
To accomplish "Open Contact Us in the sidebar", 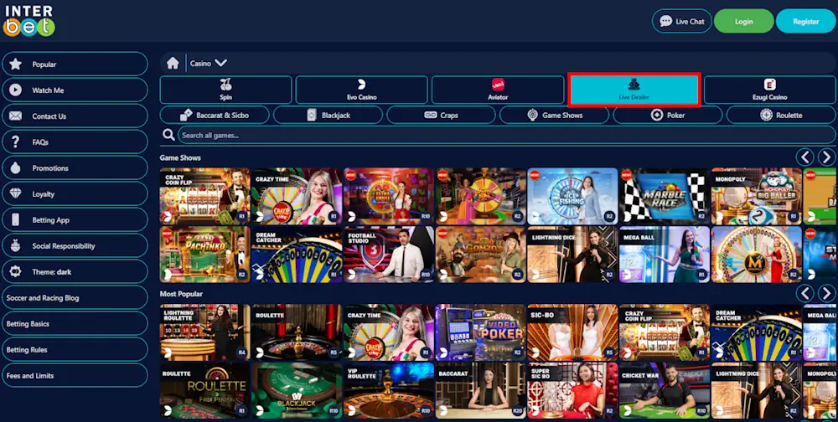I will coord(75,116).
